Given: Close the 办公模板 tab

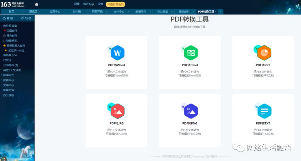Looking at the screenshot, I should tap(172, 12).
